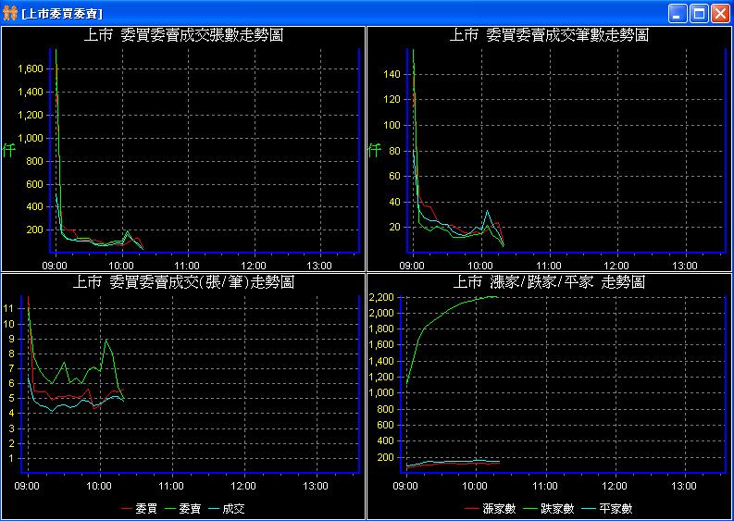Click the 1,800 value on the 漲家/跌家/平家 chart
Image resolution: width=734 pixels, height=521 pixels.
click(x=381, y=329)
